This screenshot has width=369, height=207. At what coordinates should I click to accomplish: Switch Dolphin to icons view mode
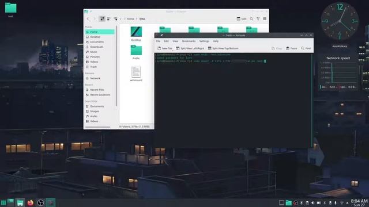coord(102,19)
